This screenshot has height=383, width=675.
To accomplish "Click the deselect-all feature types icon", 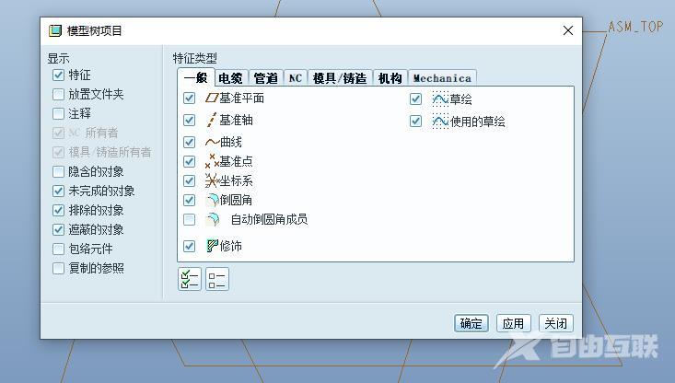I will click(217, 279).
